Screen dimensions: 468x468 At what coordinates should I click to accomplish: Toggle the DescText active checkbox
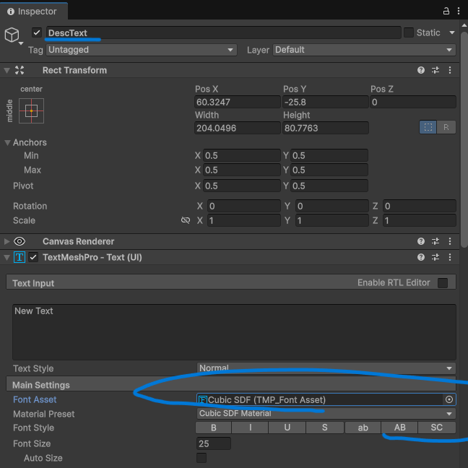coord(37,32)
